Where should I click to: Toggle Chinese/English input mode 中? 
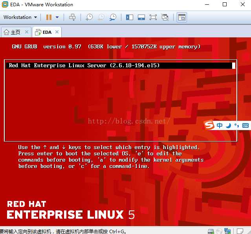pyautogui.click(x=220, y=125)
